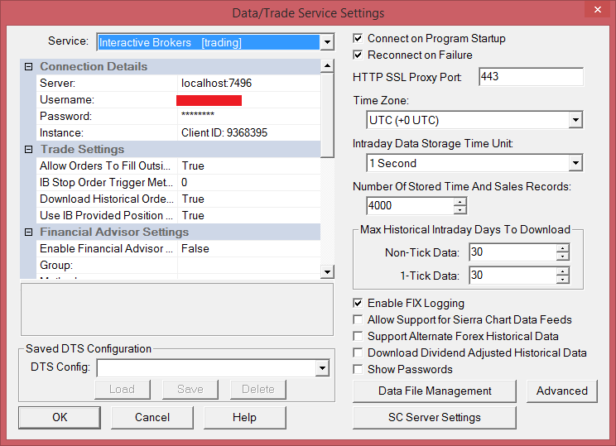Collapse the Trade Settings section
This screenshot has width=616, height=446.
point(28,150)
